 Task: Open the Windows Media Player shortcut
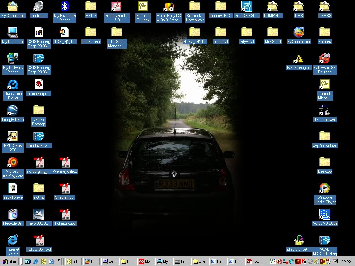(x=325, y=188)
